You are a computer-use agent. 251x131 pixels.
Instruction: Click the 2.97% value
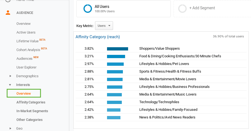[x=89, y=64]
